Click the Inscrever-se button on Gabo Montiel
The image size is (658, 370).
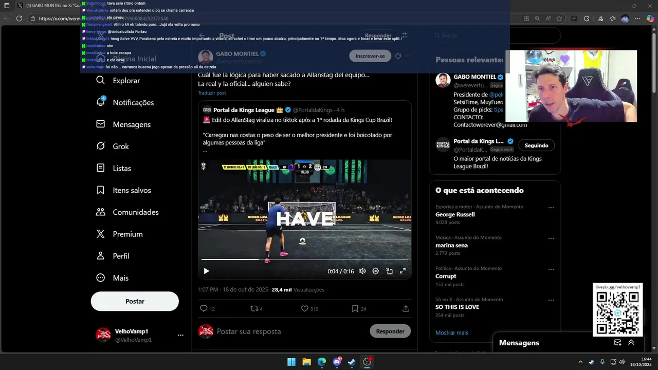370,56
